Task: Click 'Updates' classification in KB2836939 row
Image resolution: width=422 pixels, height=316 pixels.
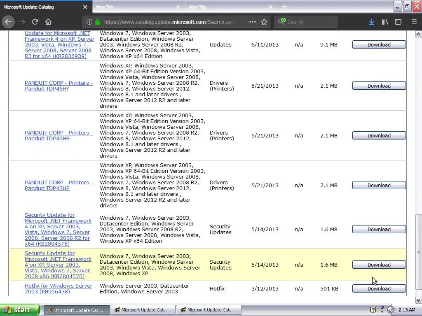Action: (x=220, y=44)
